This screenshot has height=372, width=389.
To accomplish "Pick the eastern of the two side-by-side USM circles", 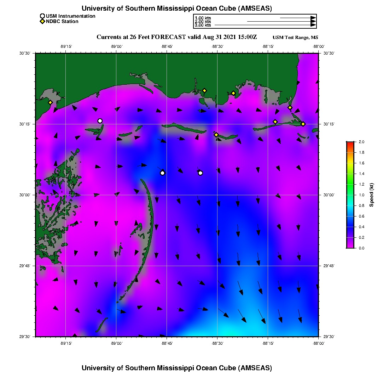I will pos(201,173).
